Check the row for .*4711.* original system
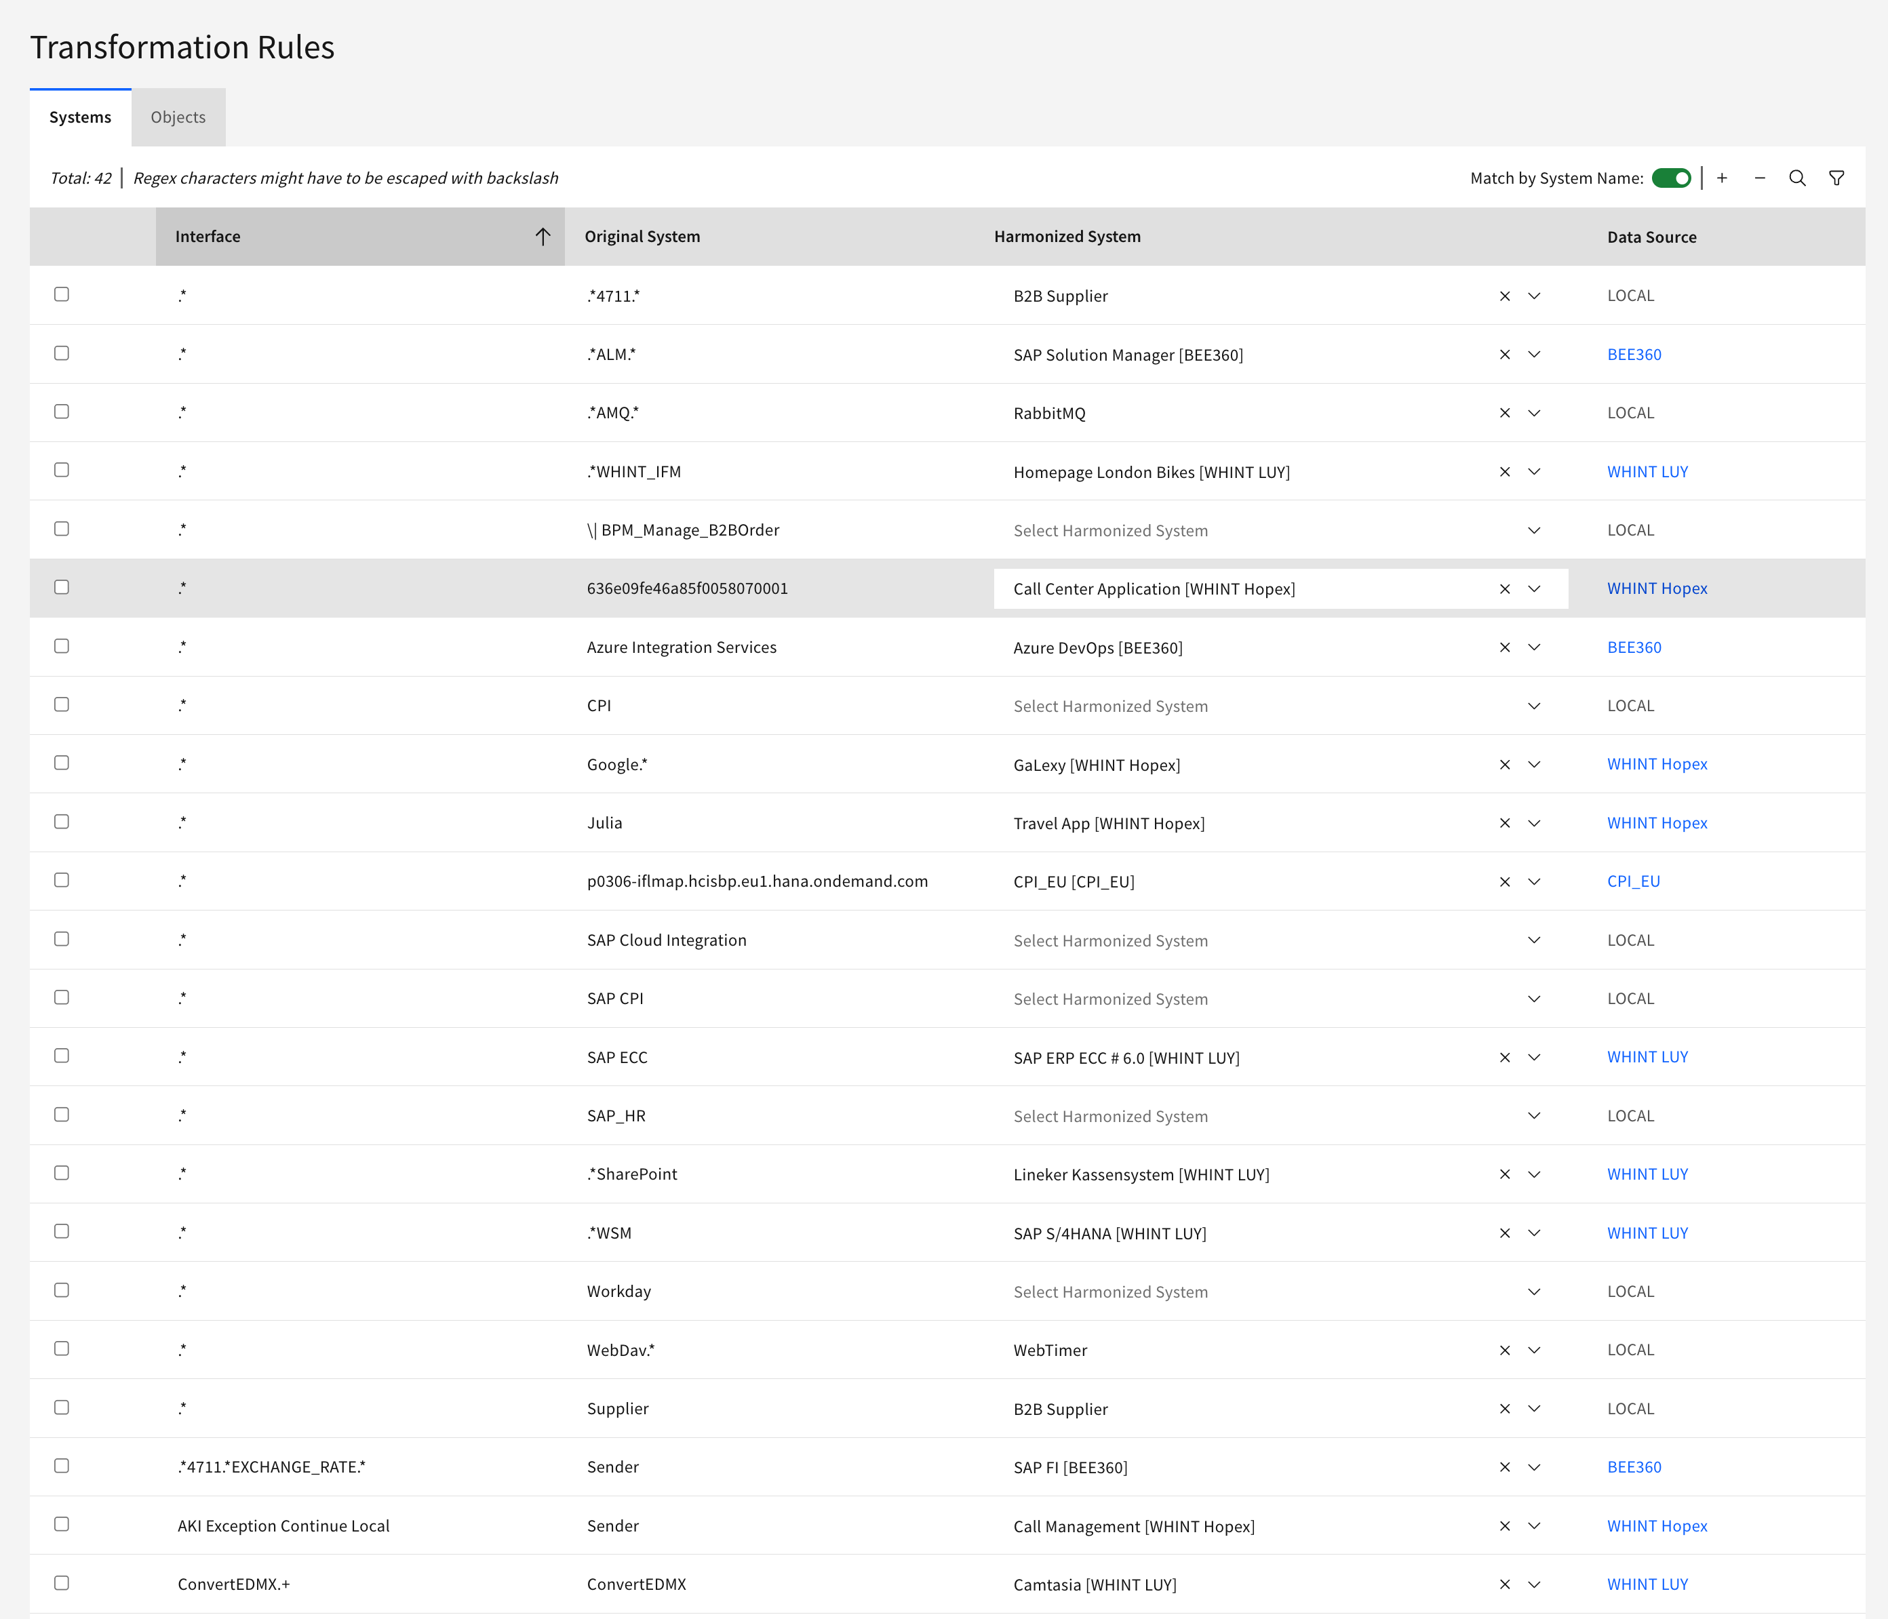1888x1619 pixels. [x=61, y=294]
